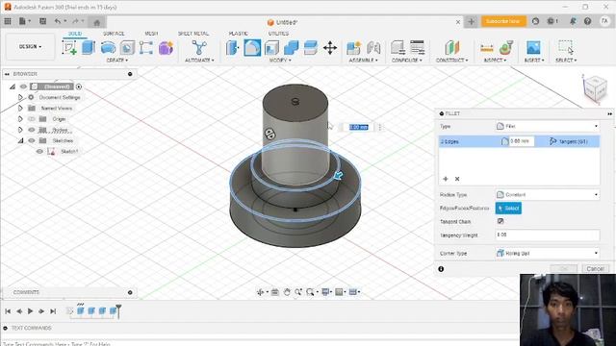Expand Named Views tree node
This screenshot has width=616, height=346.
click(20, 108)
